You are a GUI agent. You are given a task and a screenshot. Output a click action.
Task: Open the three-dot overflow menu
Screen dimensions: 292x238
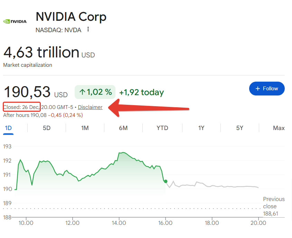coord(88,30)
